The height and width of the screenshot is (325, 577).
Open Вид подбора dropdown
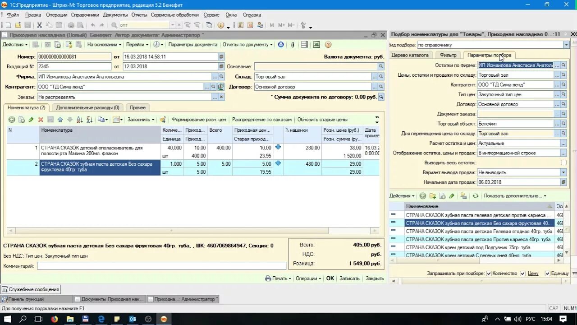(566, 45)
